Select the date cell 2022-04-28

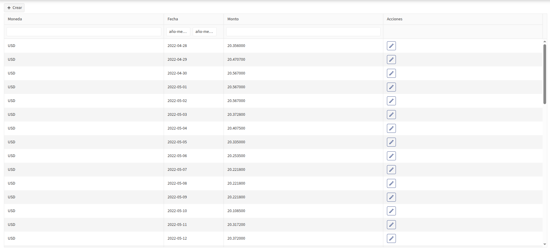(177, 46)
